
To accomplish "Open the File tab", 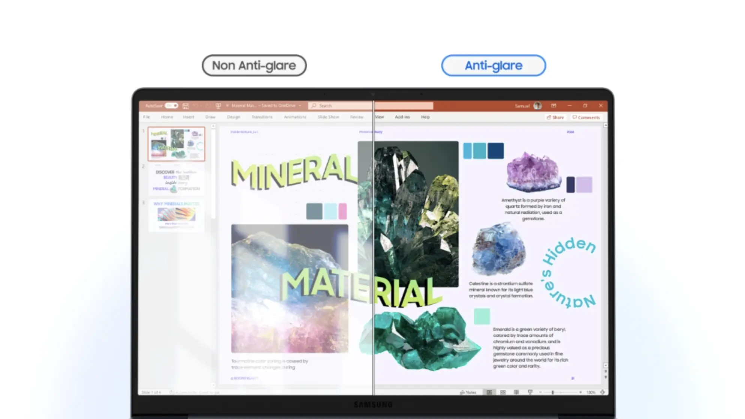I will [x=147, y=117].
